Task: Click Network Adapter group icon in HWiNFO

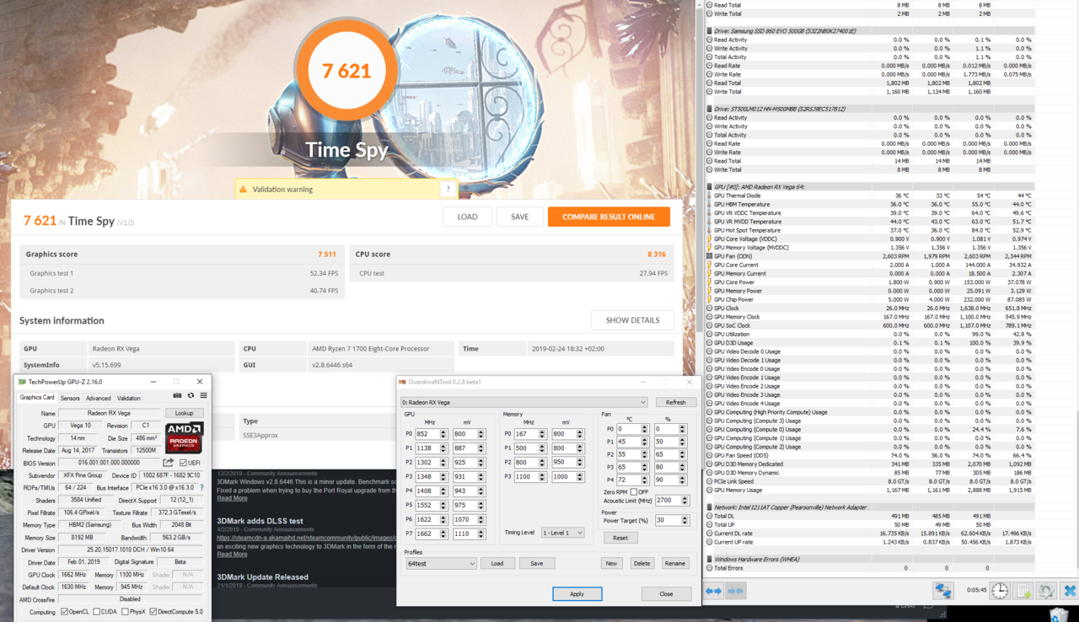Action: tap(709, 507)
